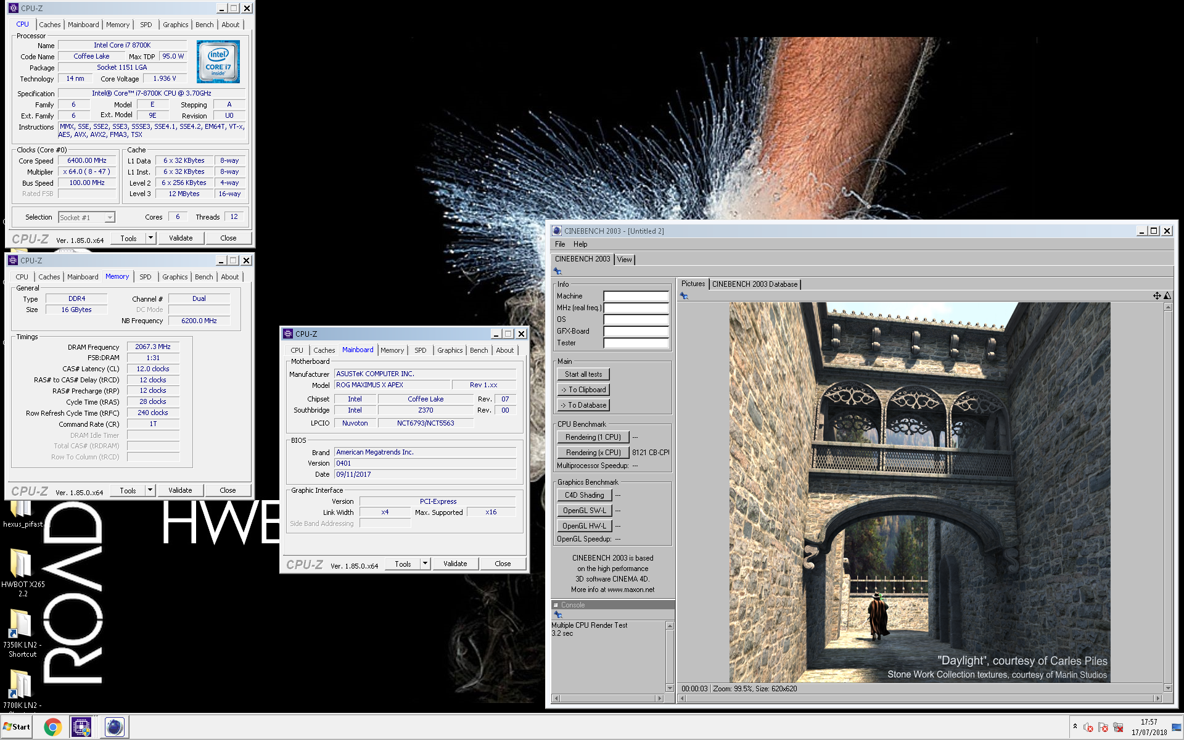Click the To Database button
1184x740 pixels.
583,405
